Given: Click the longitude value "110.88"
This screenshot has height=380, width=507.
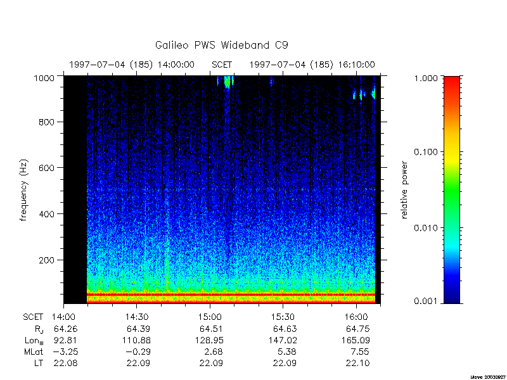Looking at the screenshot, I should click(136, 340).
